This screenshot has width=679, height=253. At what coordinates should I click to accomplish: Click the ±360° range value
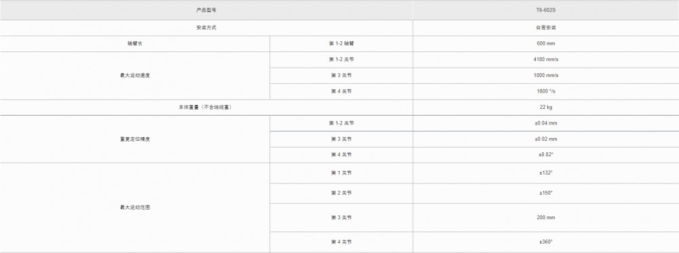pyautogui.click(x=546, y=242)
